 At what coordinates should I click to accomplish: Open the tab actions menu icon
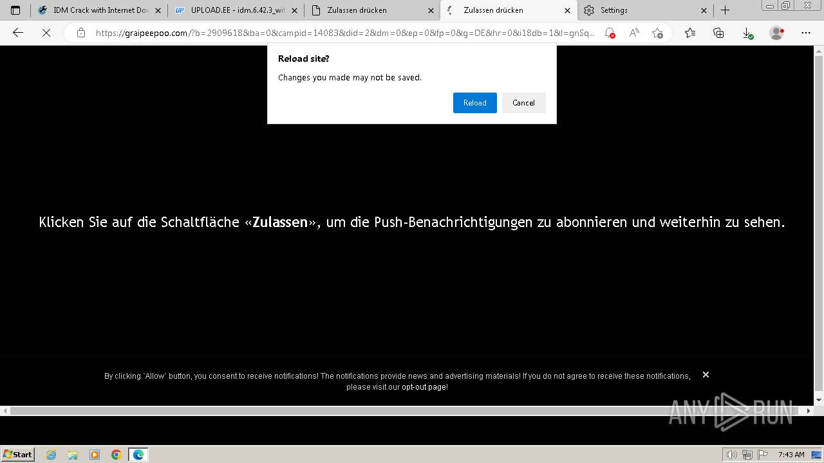click(15, 10)
